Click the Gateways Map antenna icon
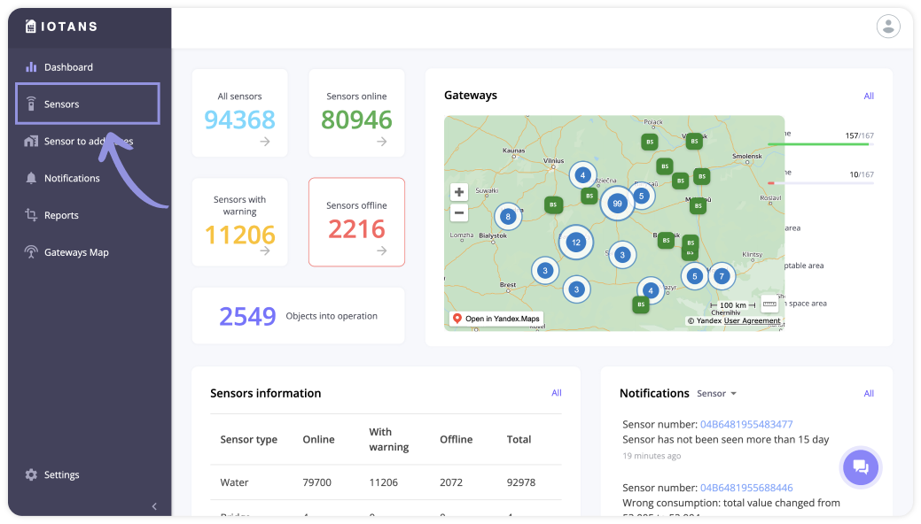This screenshot has width=921, height=524. pos(31,252)
